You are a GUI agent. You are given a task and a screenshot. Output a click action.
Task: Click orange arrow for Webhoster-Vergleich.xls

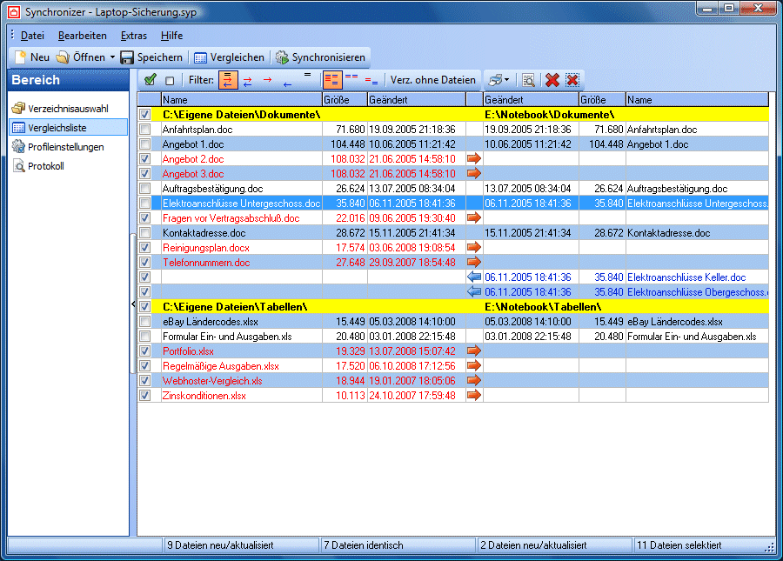474,380
